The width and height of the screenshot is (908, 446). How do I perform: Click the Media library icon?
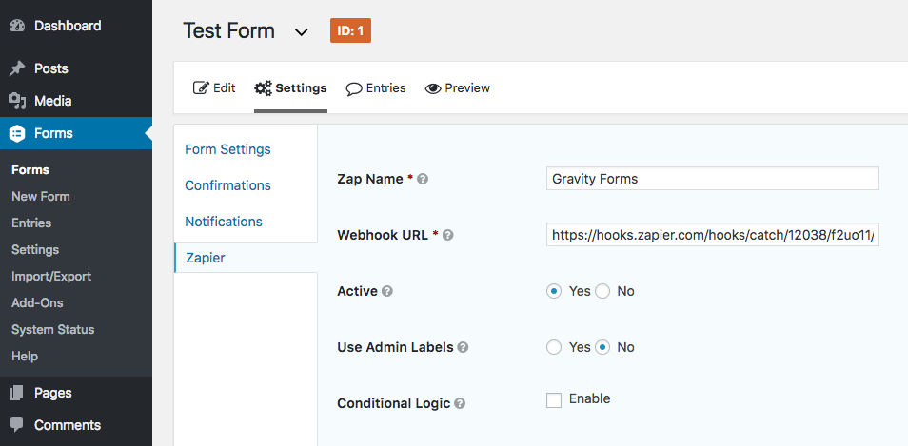(x=17, y=101)
